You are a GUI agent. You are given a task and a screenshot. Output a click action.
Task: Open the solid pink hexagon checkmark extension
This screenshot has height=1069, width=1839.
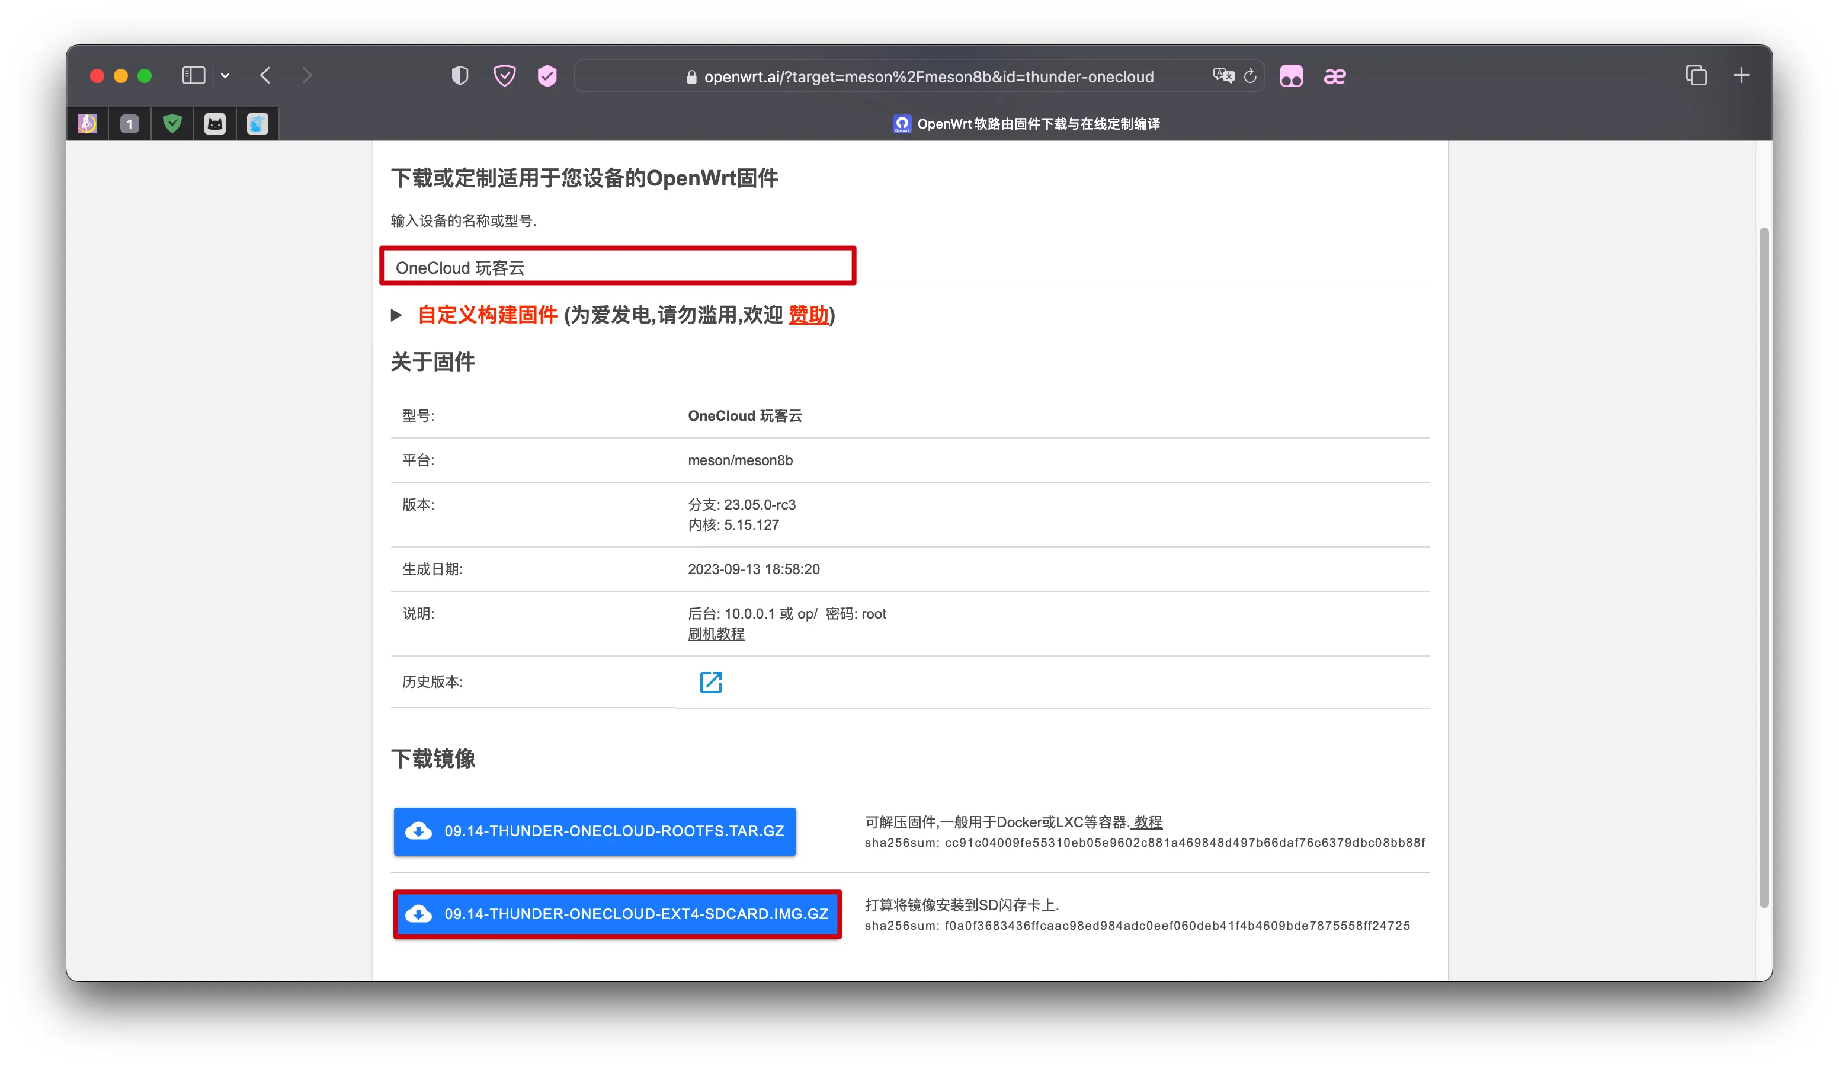click(547, 76)
